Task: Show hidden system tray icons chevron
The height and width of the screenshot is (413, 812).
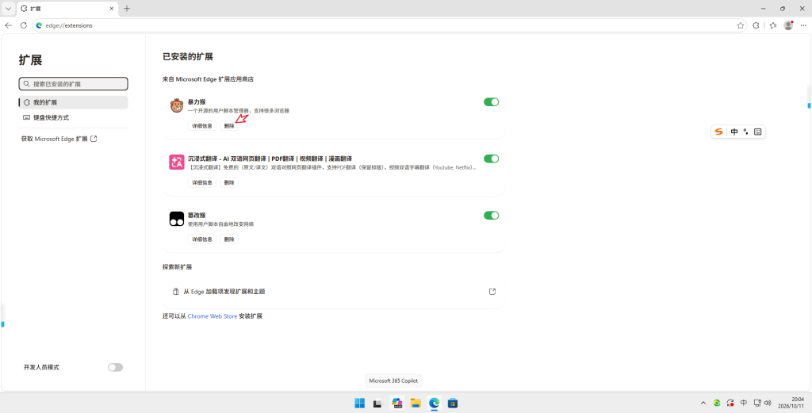Action: (x=703, y=403)
